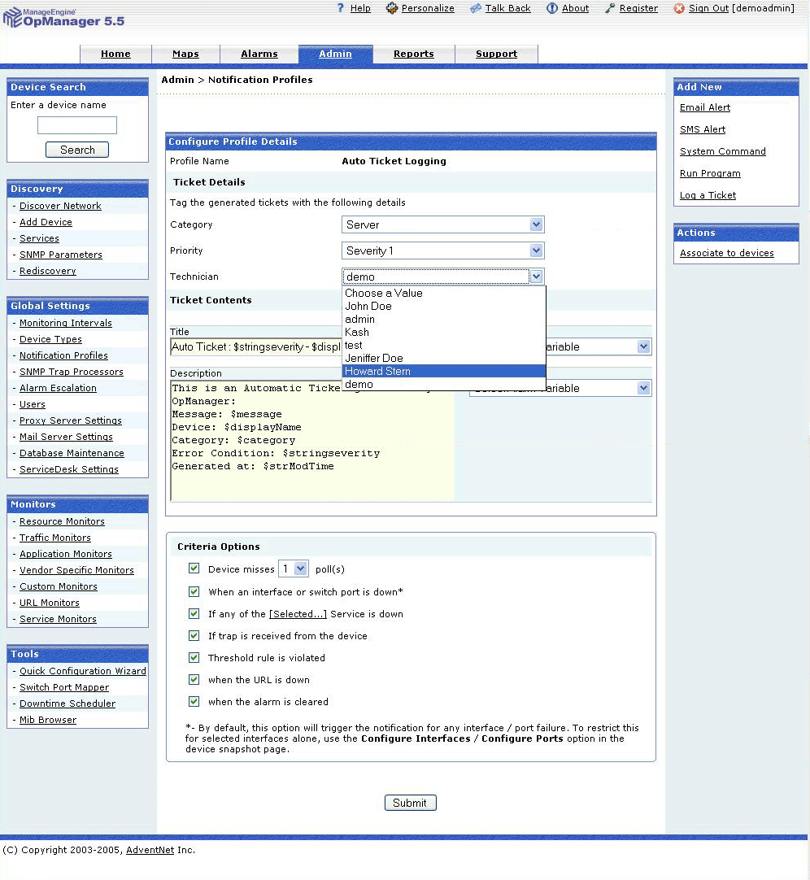Click the Alarm Escalation link
810x880 pixels.
click(x=58, y=389)
